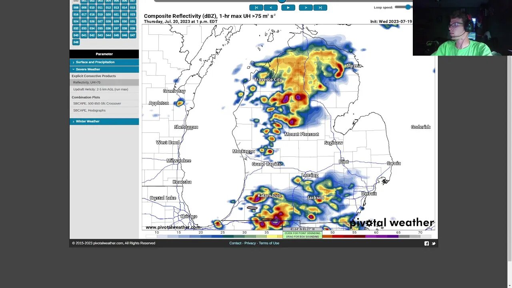Collapse the Severe Weather section

click(x=104, y=69)
